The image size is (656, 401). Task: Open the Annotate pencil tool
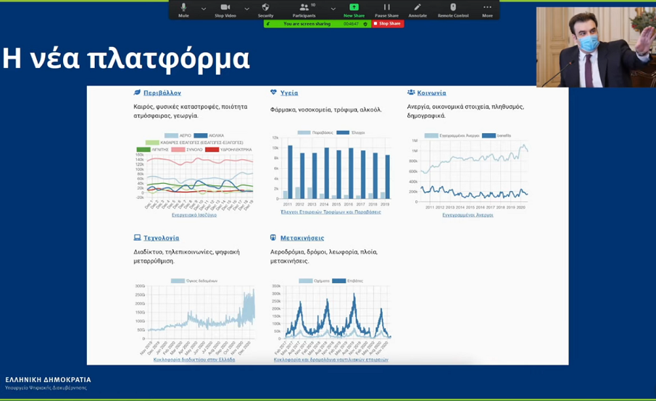pos(418,9)
